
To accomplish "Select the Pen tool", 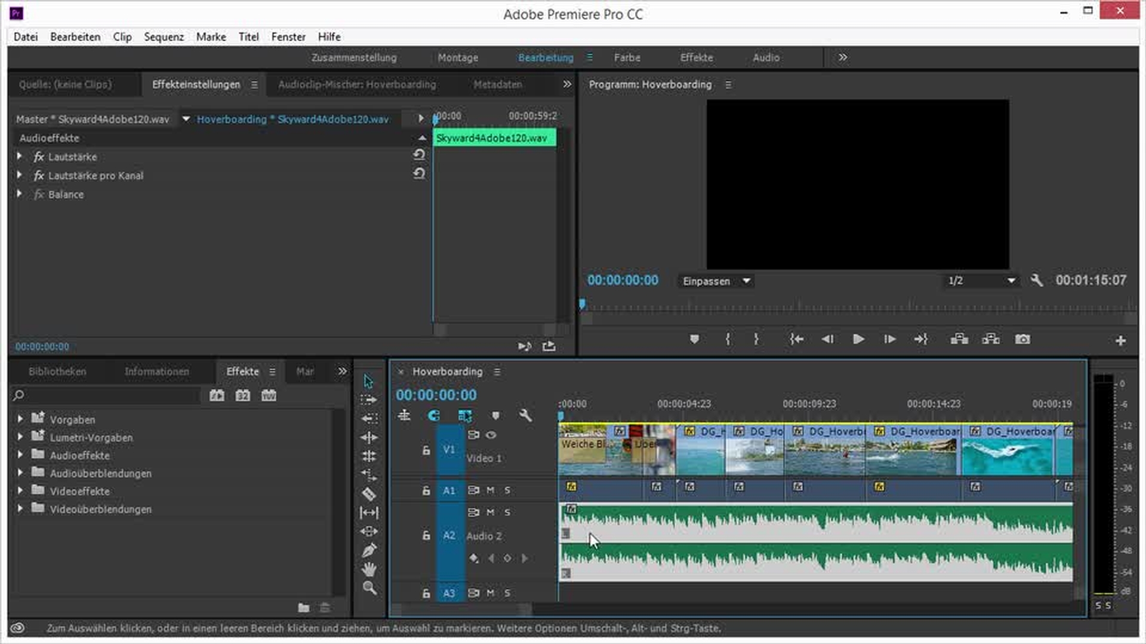I will 369,550.
